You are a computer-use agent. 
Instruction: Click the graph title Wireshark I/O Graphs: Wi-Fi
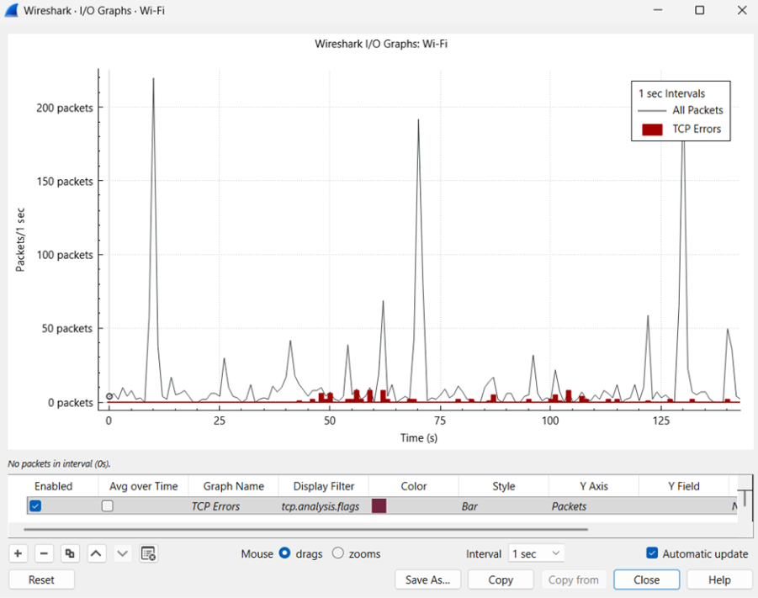pyautogui.click(x=381, y=44)
